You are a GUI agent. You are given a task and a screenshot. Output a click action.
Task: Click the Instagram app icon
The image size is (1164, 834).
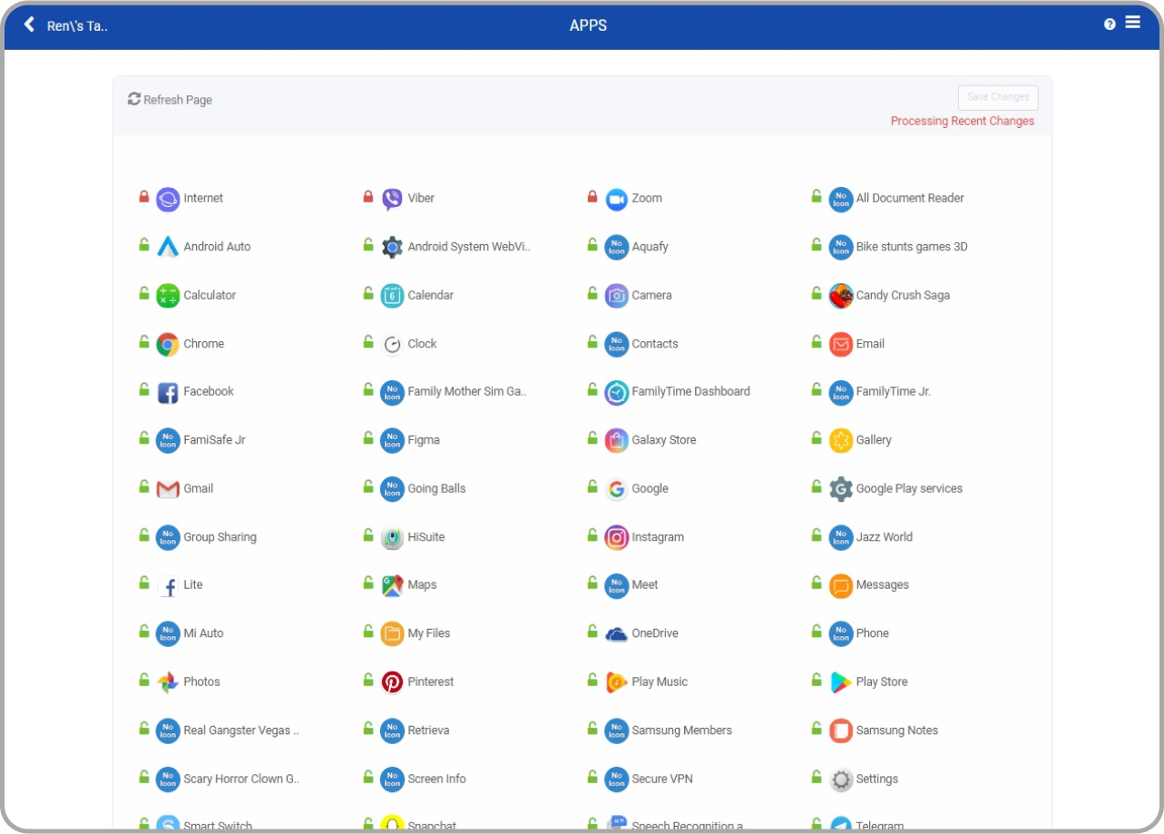pos(616,537)
